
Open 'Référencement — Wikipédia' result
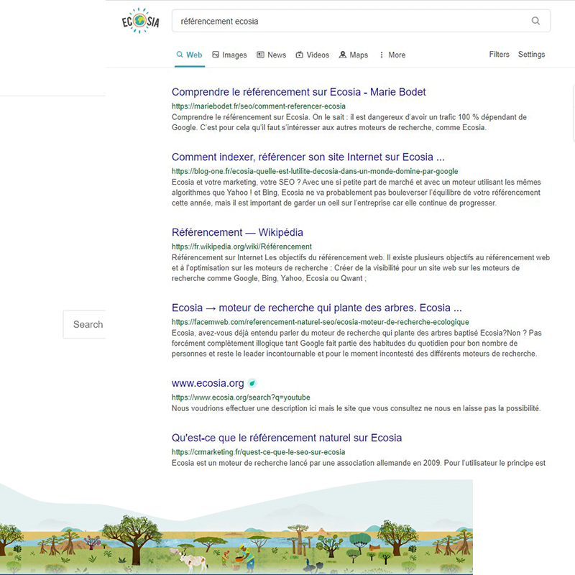point(237,232)
